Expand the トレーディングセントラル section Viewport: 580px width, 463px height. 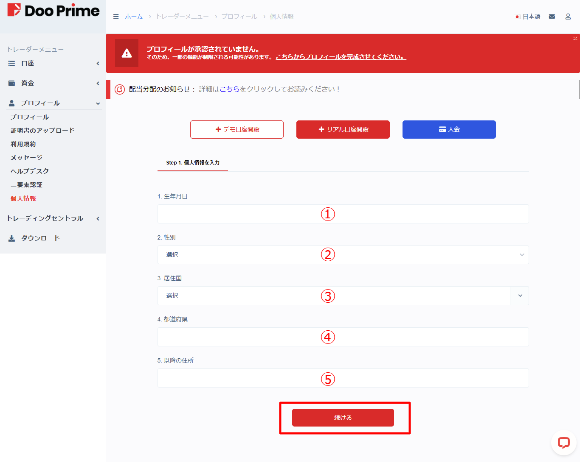coord(98,218)
